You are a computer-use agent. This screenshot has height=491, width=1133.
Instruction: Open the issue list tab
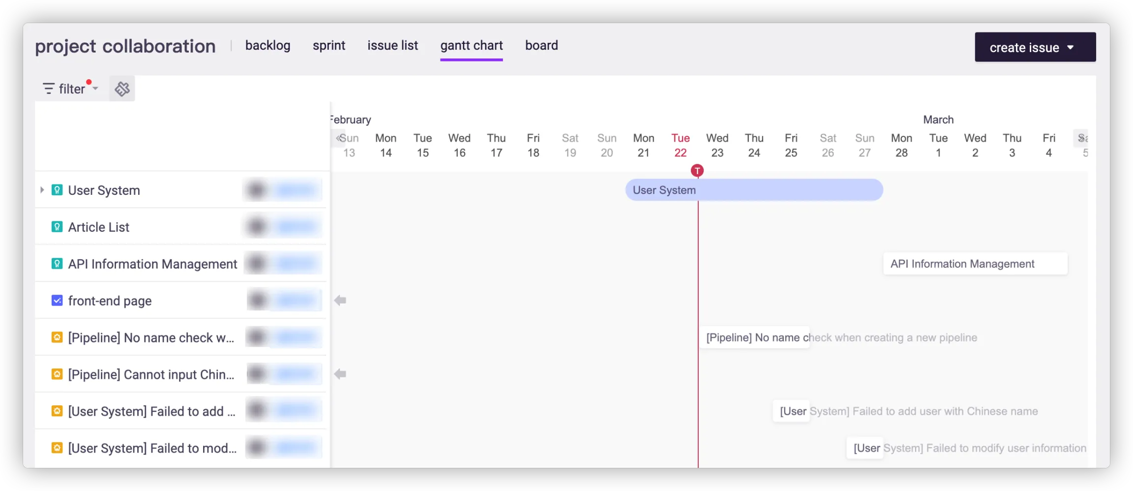[392, 45]
